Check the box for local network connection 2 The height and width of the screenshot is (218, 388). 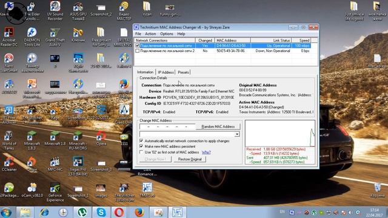[138, 51]
